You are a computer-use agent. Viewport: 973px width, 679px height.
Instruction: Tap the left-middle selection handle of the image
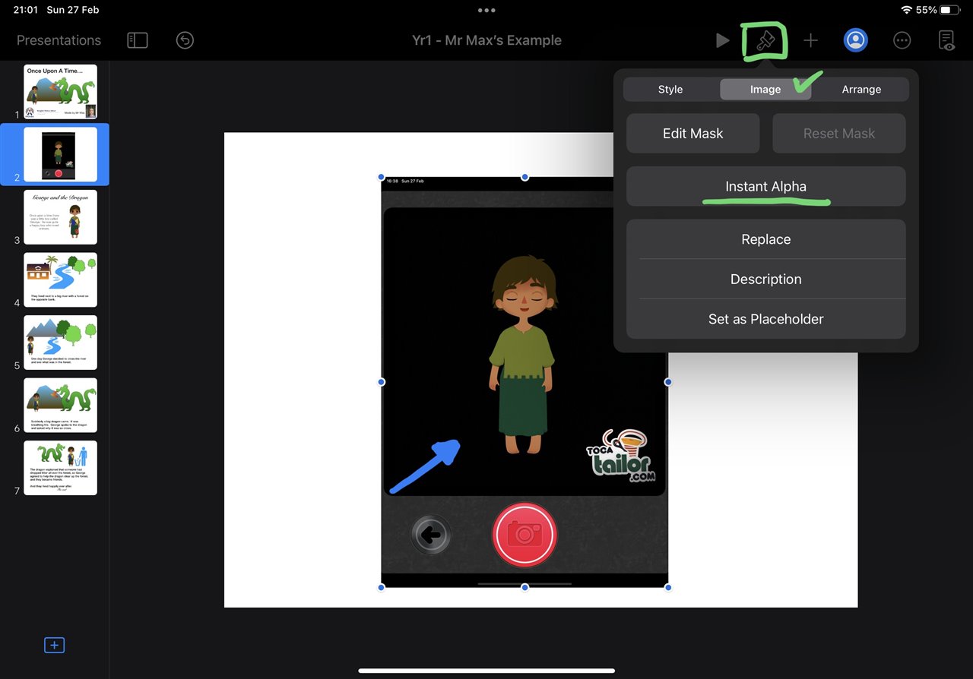point(382,382)
